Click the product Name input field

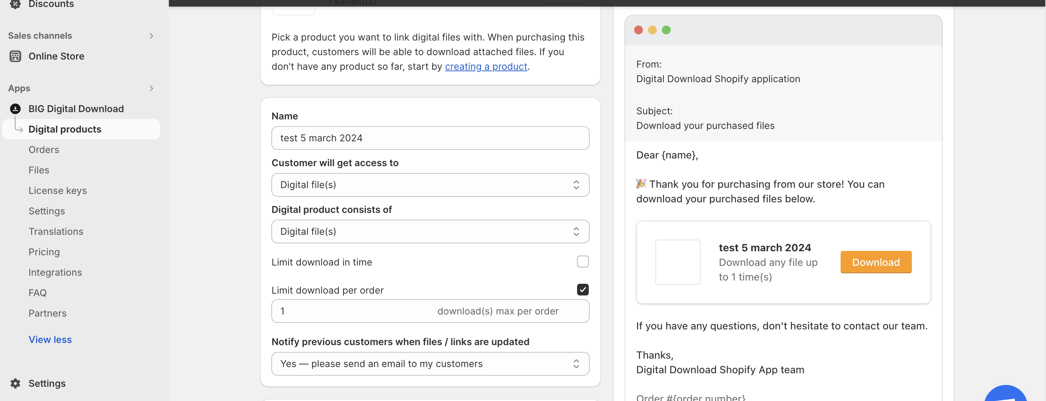coord(430,138)
